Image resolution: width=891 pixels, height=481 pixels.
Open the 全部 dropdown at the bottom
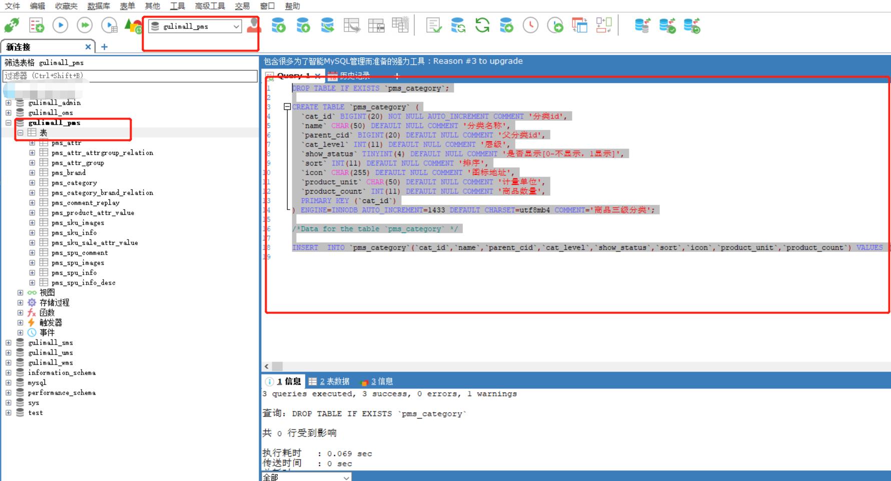(x=306, y=477)
